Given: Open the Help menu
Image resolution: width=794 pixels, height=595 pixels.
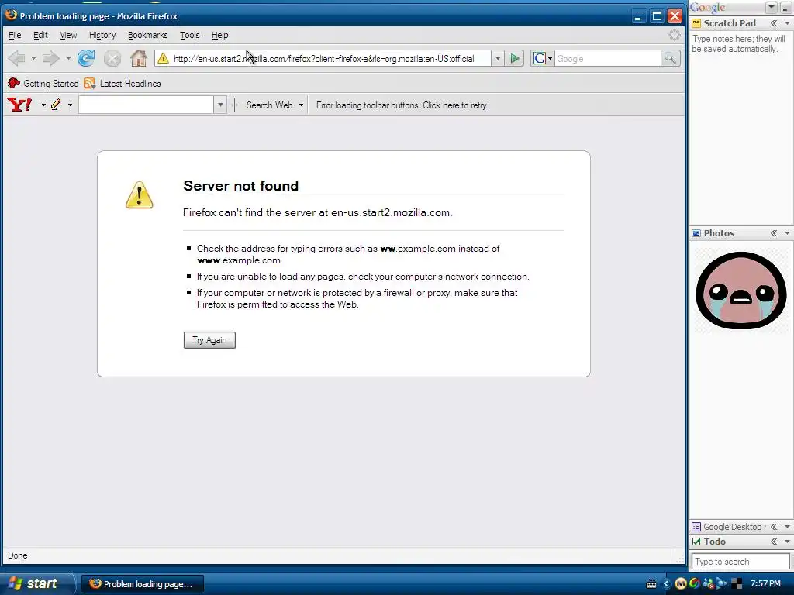Looking at the screenshot, I should pyautogui.click(x=219, y=35).
